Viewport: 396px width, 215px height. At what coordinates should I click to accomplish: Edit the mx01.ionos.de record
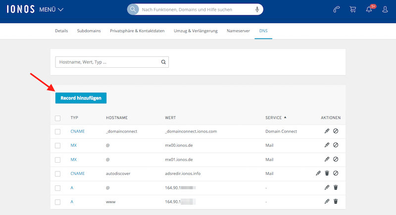(x=327, y=159)
